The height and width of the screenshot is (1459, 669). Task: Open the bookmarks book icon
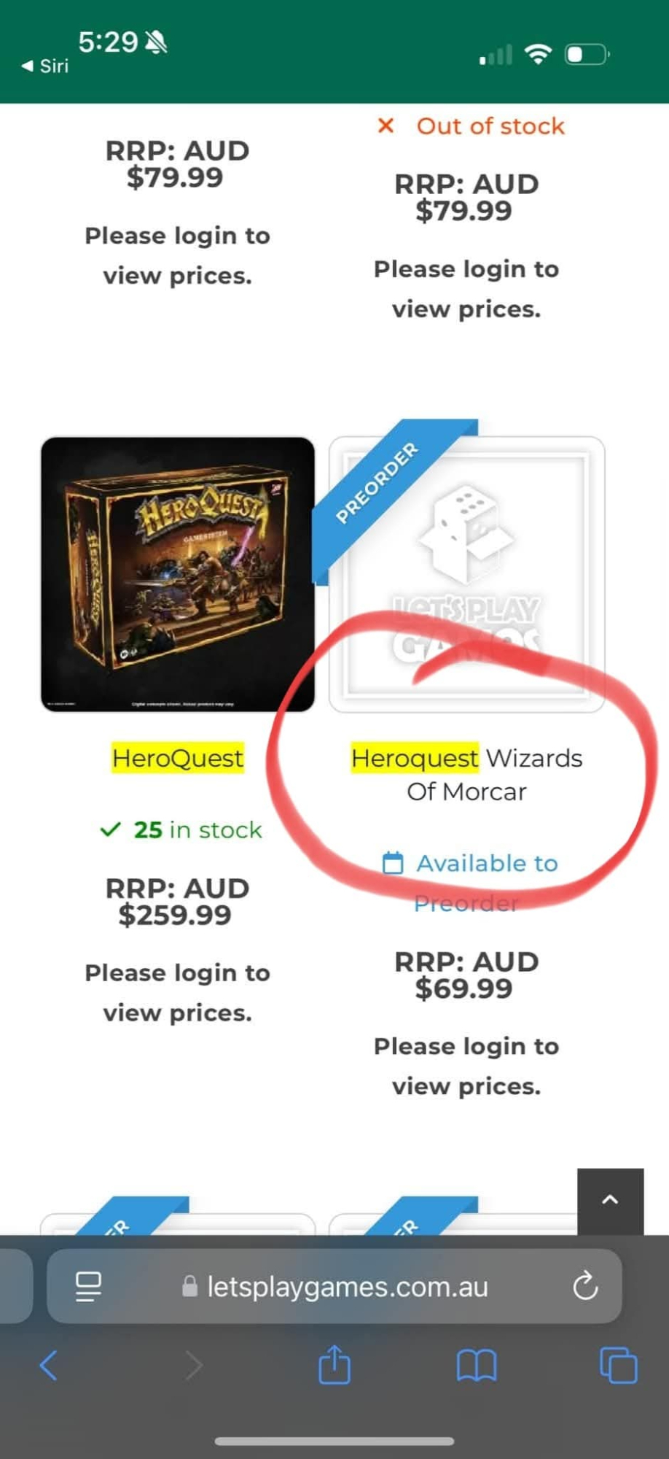click(477, 1365)
